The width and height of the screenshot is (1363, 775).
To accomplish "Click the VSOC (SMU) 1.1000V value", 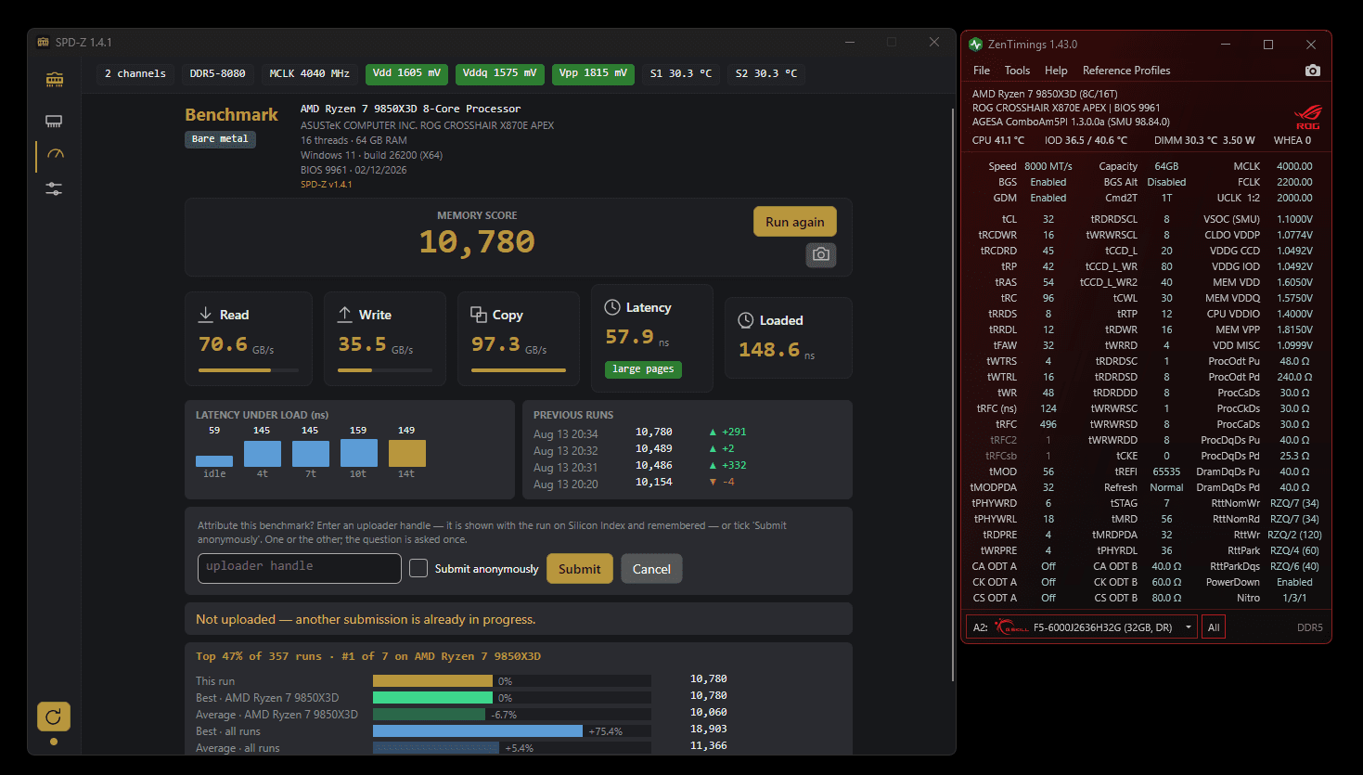I will click(x=1294, y=219).
